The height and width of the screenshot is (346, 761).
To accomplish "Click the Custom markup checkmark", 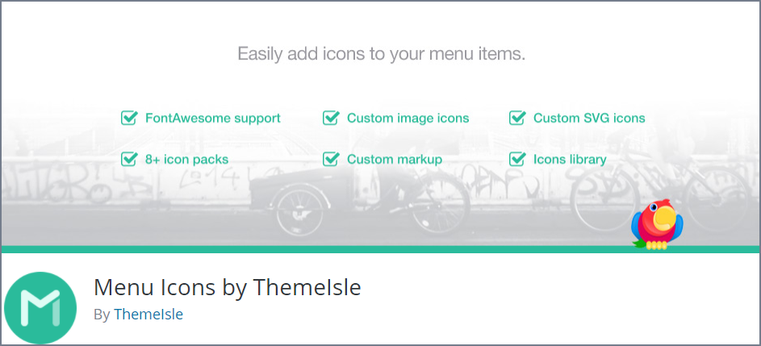I will pyautogui.click(x=331, y=159).
